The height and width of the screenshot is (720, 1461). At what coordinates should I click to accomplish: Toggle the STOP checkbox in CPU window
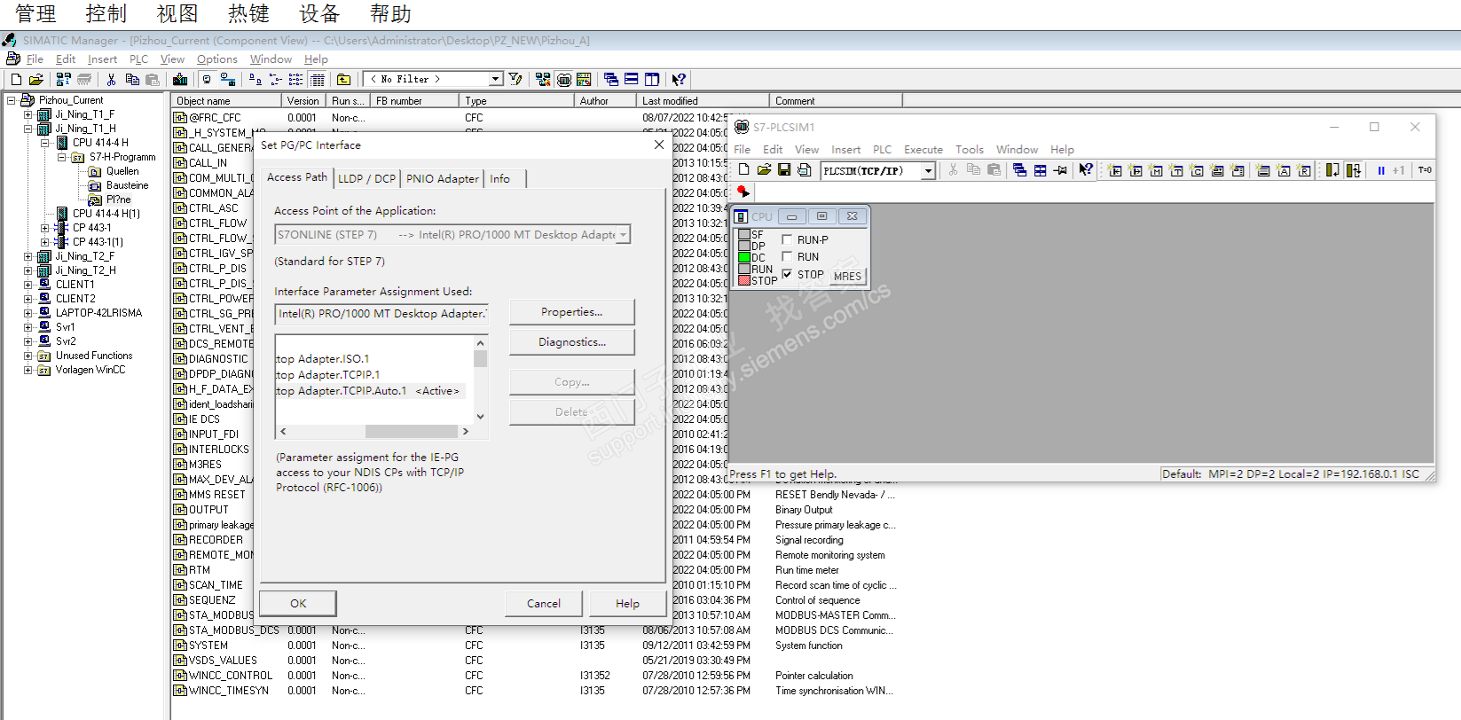787,274
